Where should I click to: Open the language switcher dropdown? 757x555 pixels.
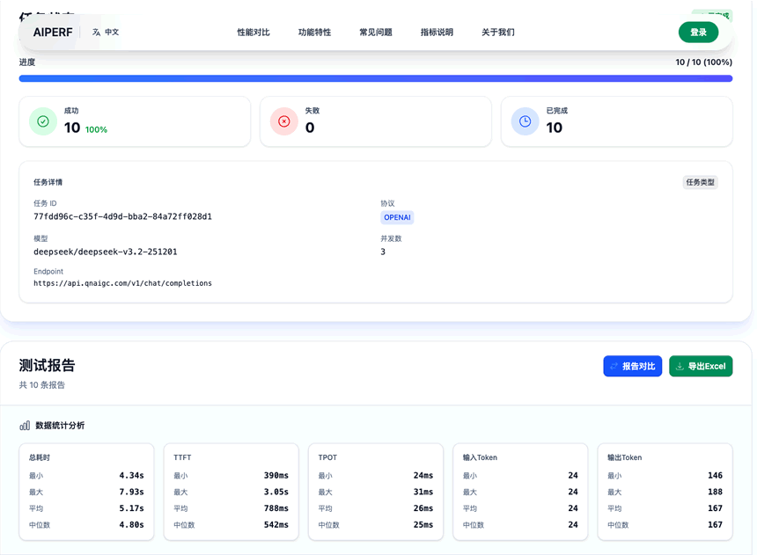[104, 31]
